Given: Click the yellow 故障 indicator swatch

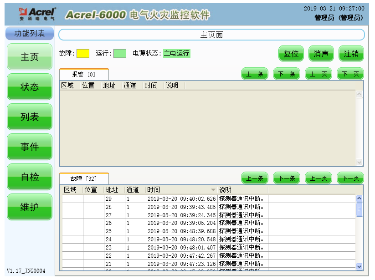Looking at the screenshot, I should pyautogui.click(x=83, y=53).
